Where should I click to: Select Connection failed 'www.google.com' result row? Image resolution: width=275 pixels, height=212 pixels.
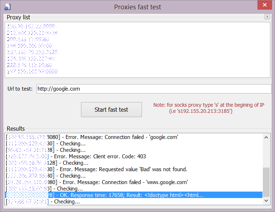[134, 182]
